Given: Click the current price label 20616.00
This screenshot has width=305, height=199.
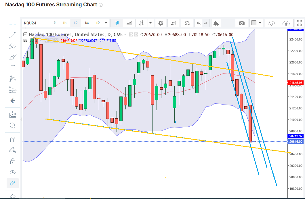Looking at the screenshot, I should tap(296, 142).
